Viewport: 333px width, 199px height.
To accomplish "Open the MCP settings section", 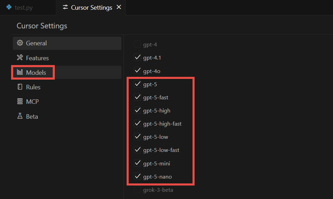I will 67,102.
